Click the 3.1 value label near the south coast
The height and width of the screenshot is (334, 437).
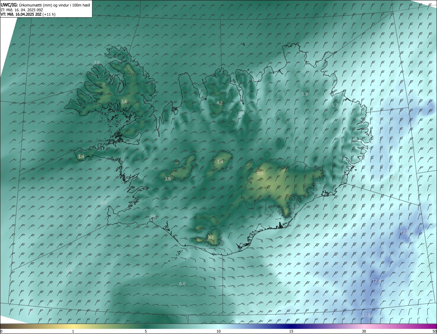(x=211, y=237)
